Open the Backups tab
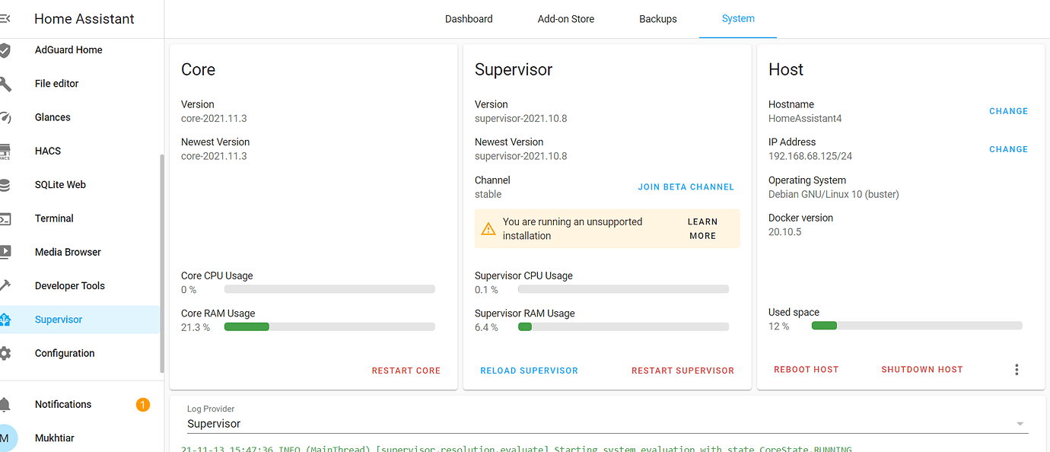The width and height of the screenshot is (1050, 452). [x=658, y=19]
